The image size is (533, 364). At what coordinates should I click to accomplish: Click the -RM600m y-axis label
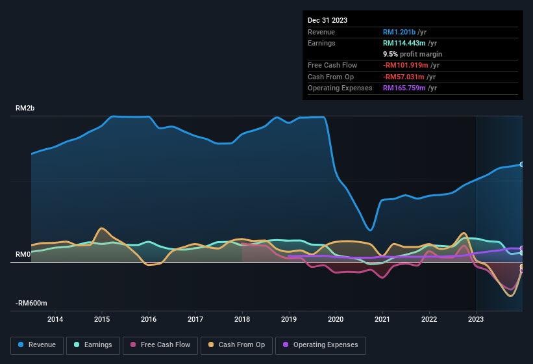point(31,303)
